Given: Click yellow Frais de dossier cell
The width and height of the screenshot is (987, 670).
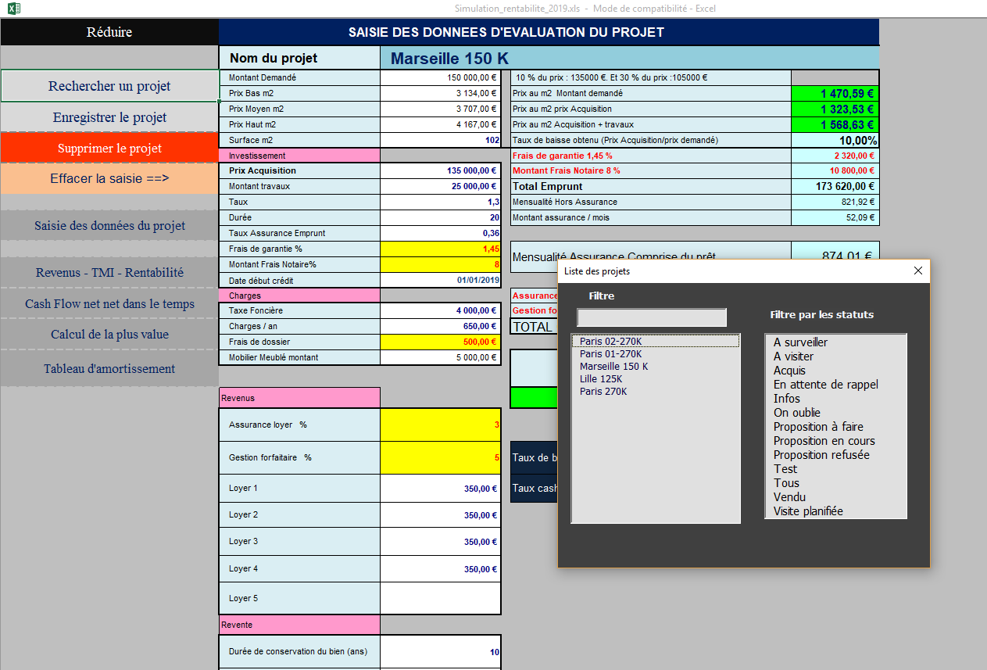Looking at the screenshot, I should pyautogui.click(x=440, y=342).
